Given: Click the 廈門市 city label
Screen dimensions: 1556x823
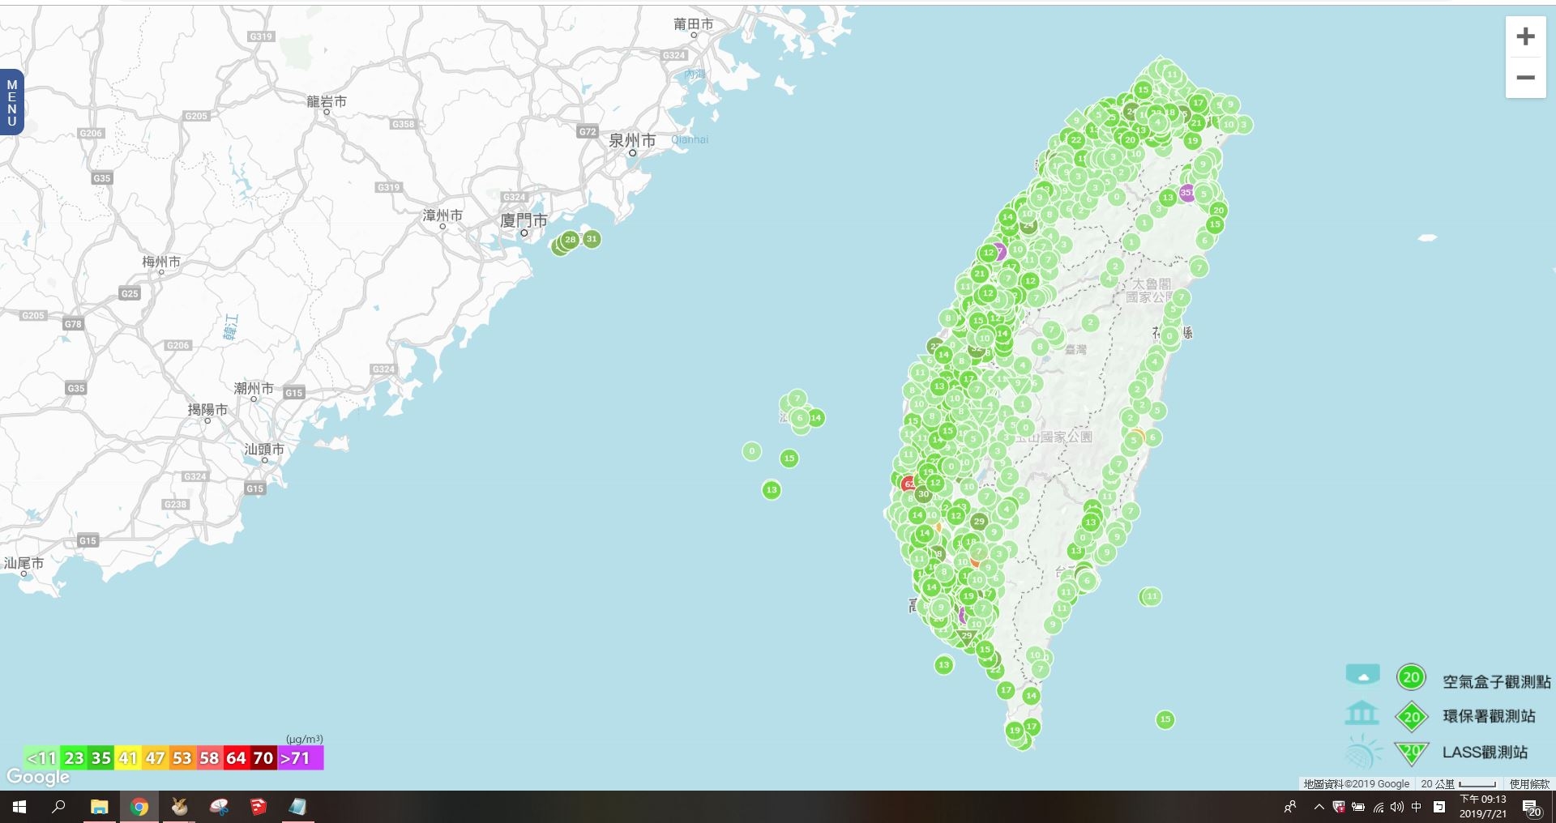Looking at the screenshot, I should [524, 220].
